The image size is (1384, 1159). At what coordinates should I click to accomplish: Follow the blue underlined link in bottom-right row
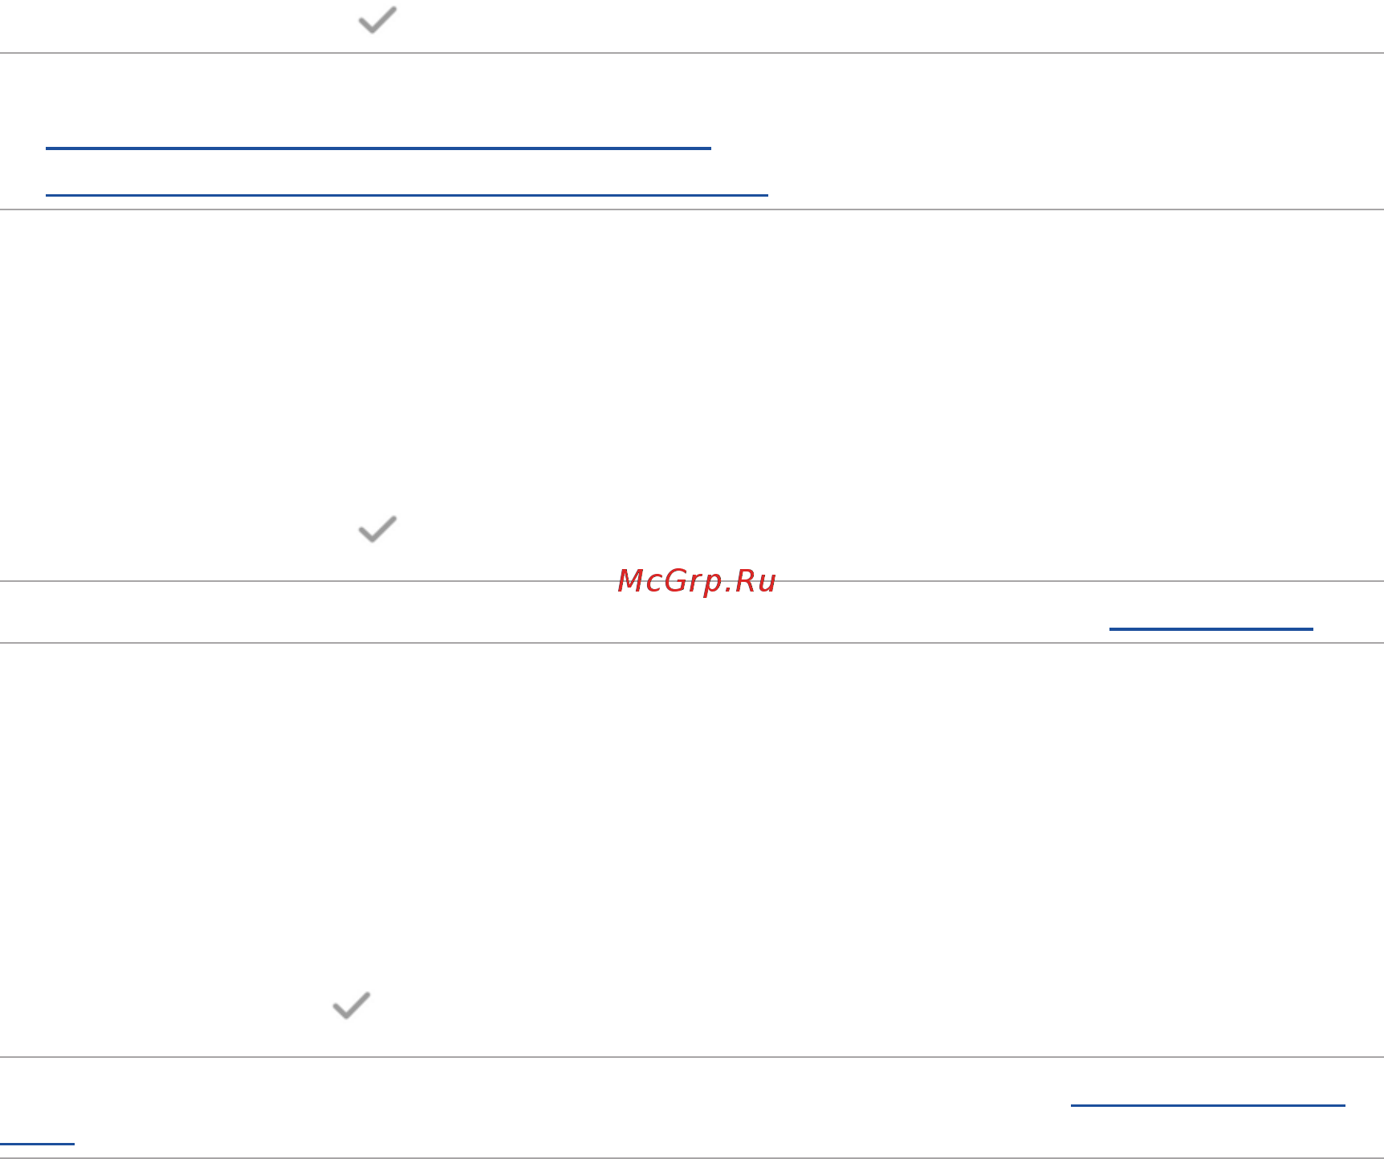click(x=1207, y=1105)
